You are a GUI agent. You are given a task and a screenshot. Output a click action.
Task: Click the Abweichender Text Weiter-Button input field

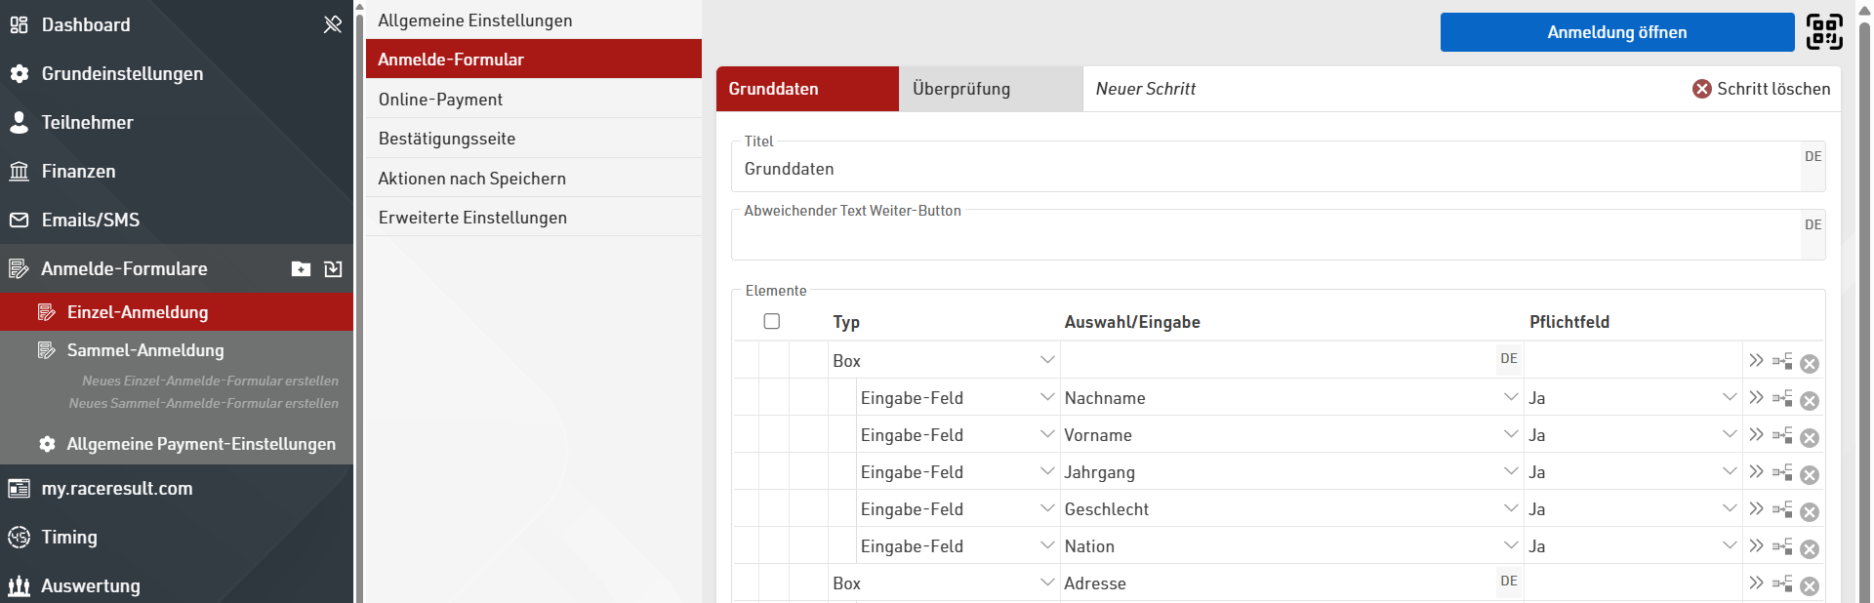[x=1265, y=238]
